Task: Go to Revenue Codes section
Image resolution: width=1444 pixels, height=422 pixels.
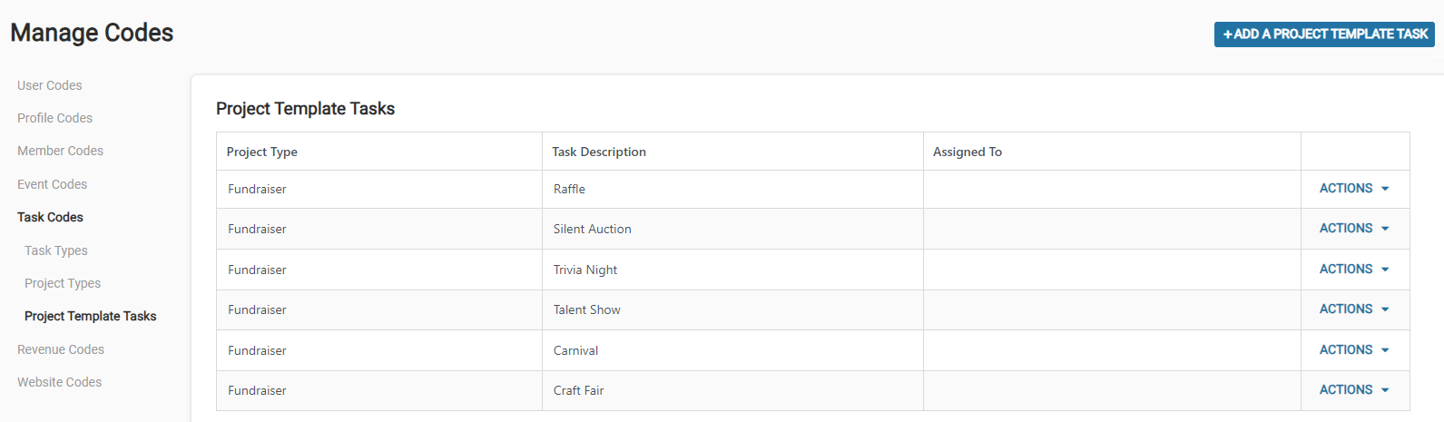Action: [61, 349]
